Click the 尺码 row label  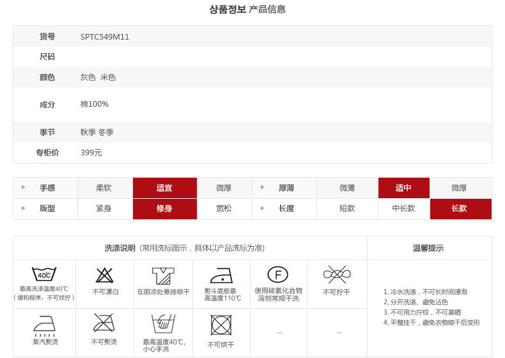coord(47,57)
